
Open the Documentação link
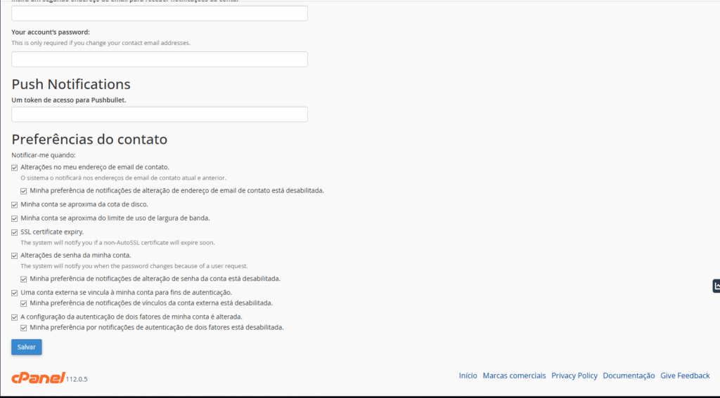point(629,376)
